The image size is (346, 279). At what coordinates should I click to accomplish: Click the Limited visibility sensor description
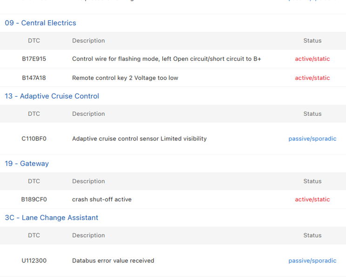139,139
